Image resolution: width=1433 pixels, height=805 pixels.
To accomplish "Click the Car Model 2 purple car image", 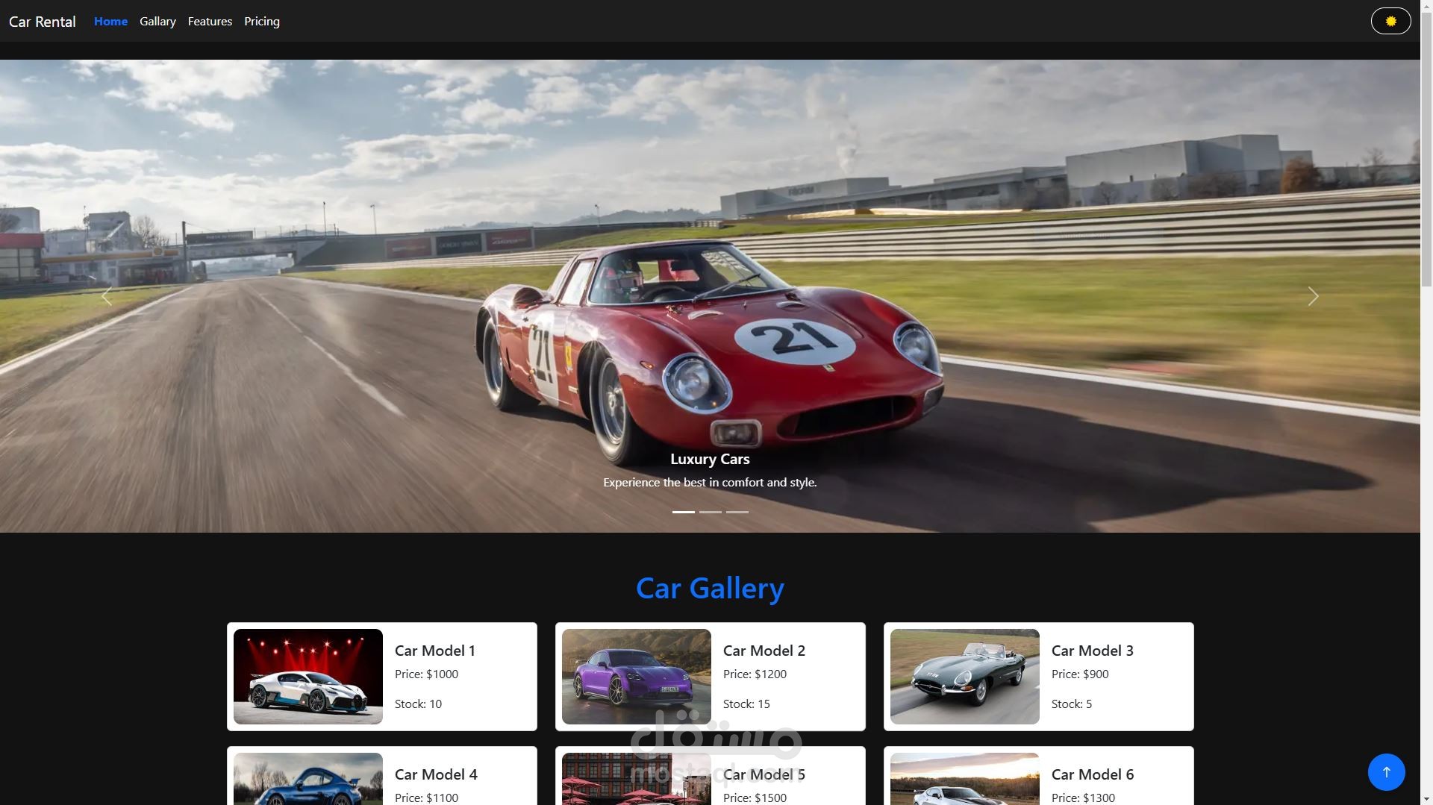I will (637, 677).
